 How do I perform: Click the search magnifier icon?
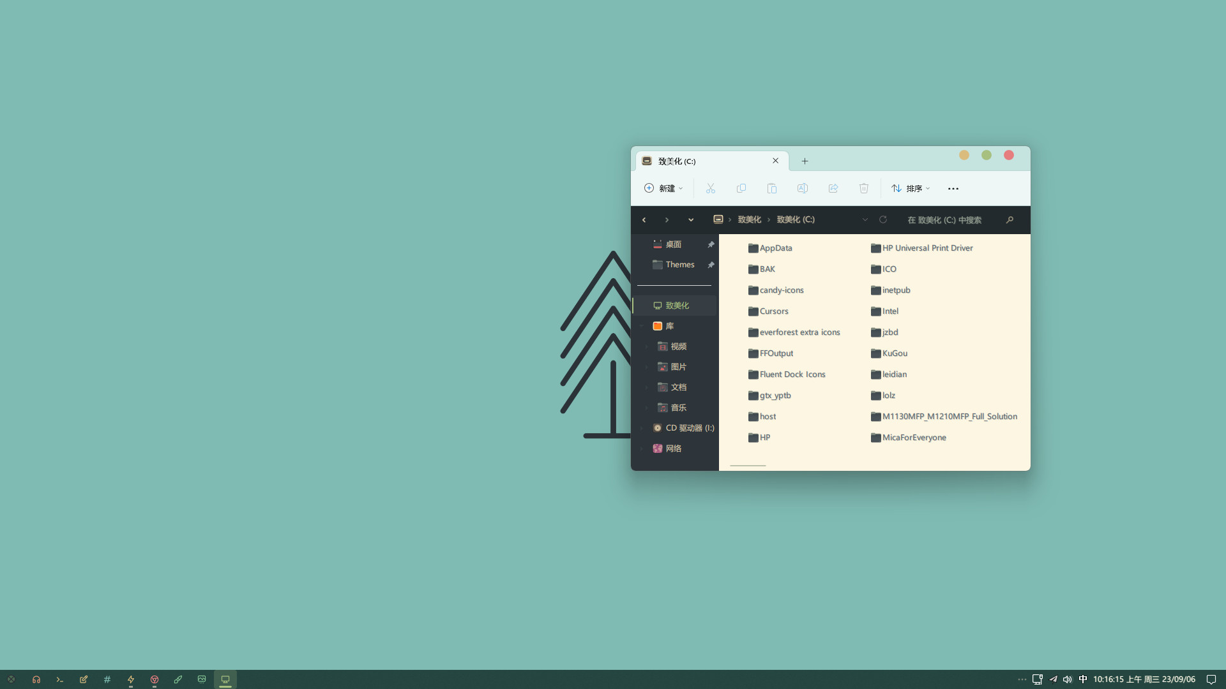(x=1010, y=219)
